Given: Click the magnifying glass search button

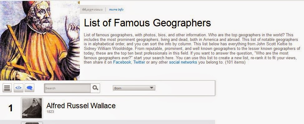Looking at the screenshot, I should tap(95, 88).
